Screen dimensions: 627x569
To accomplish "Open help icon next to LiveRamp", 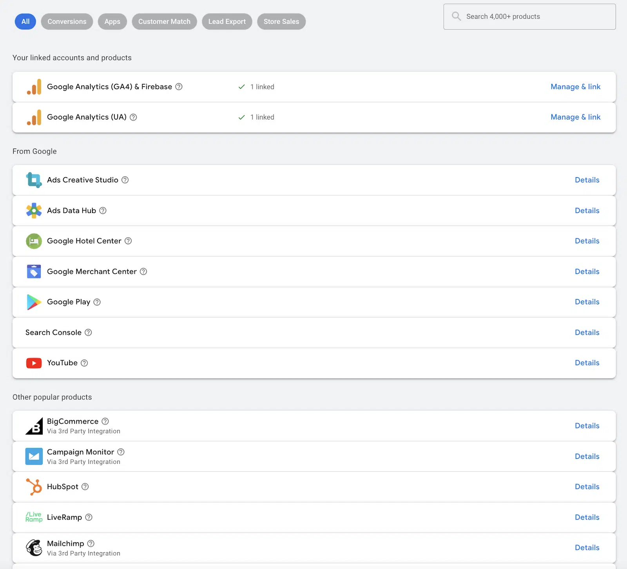I will click(89, 517).
